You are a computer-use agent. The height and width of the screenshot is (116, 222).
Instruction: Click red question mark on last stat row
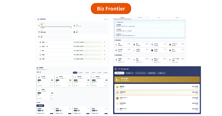(x=104, y=59)
